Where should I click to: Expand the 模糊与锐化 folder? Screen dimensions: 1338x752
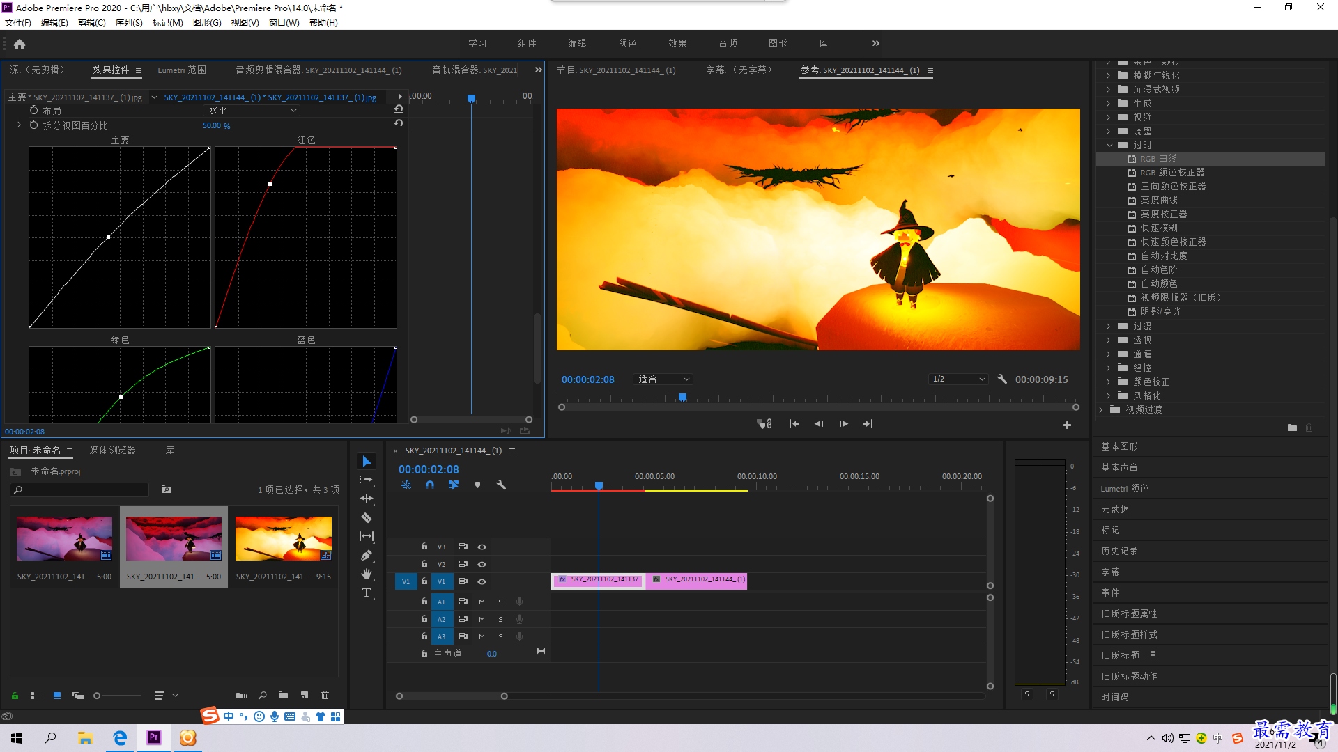click(1109, 75)
